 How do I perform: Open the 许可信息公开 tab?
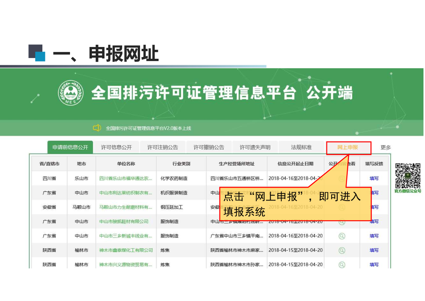[117, 147]
